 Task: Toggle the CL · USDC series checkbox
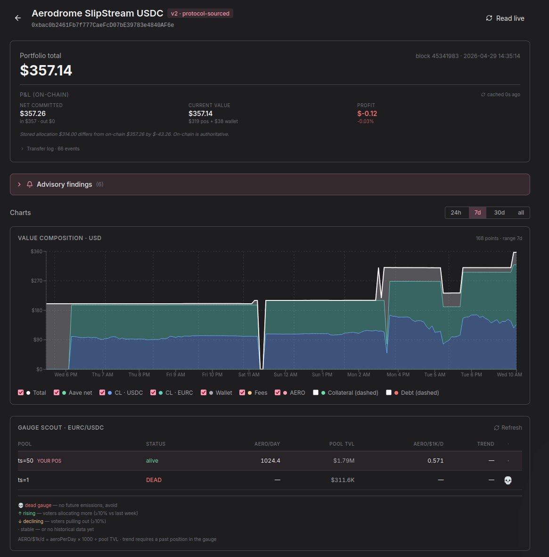pyautogui.click(x=102, y=392)
